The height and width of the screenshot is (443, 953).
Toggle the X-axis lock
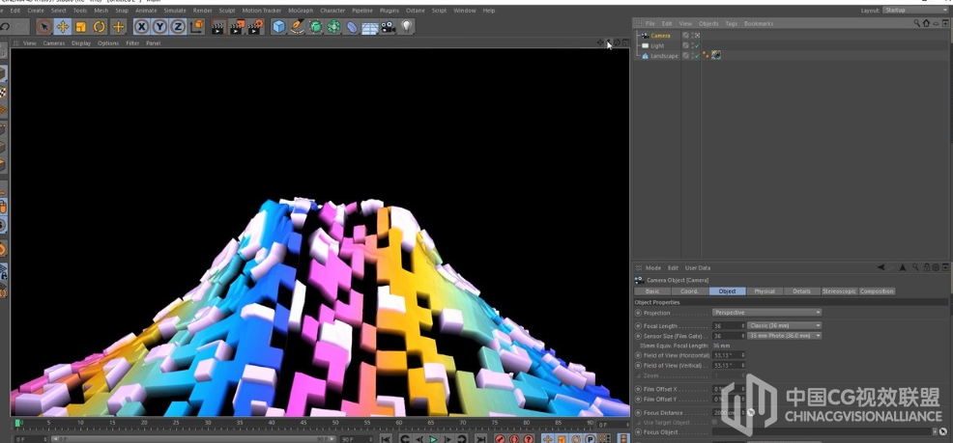click(x=142, y=27)
